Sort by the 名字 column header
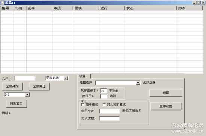This screenshot has width=206, height=136. [x=39, y=8]
